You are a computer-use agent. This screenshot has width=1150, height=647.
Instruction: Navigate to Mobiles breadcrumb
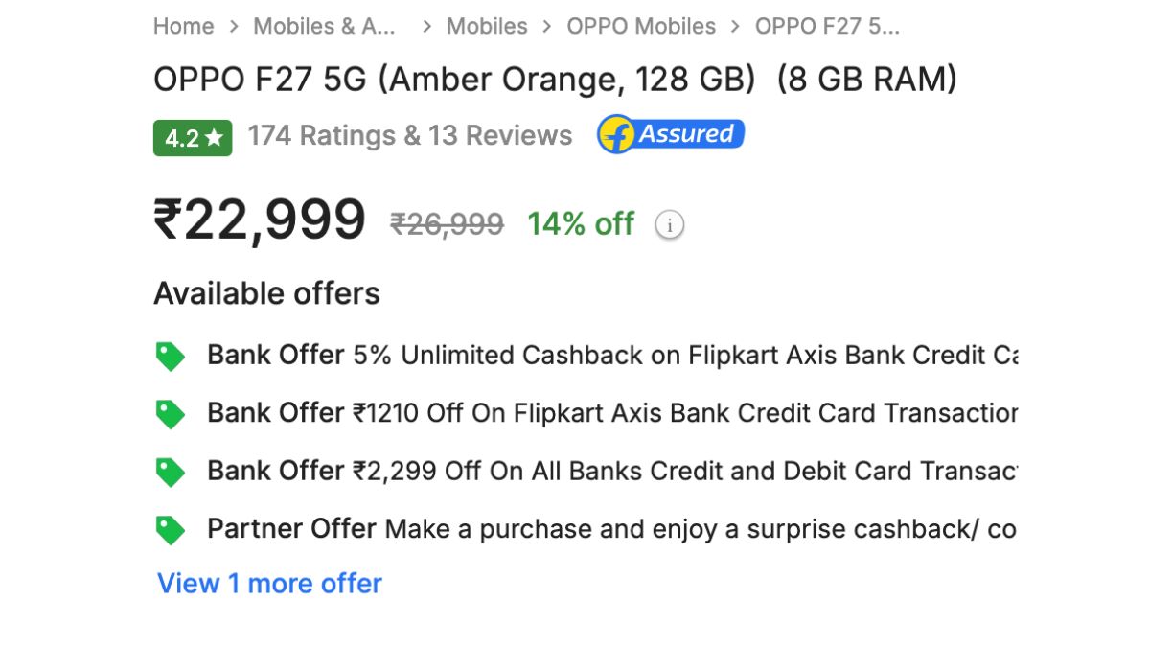(x=487, y=26)
